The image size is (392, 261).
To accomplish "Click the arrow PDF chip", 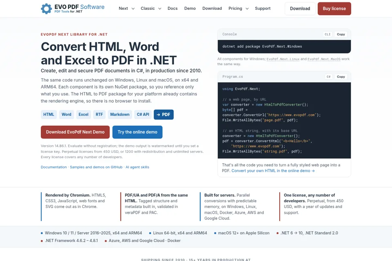I will click(x=163, y=115).
